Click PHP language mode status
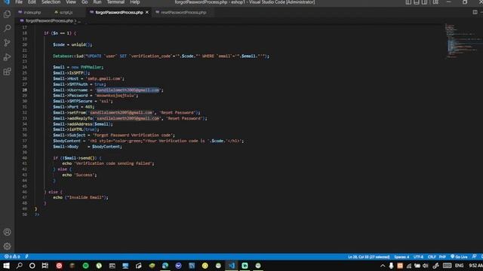 [442, 257]
